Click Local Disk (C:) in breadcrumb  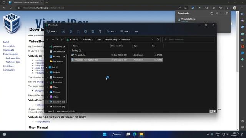(87, 39)
